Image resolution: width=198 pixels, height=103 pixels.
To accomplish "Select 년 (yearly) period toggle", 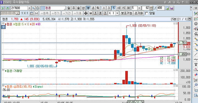I will [83, 8].
